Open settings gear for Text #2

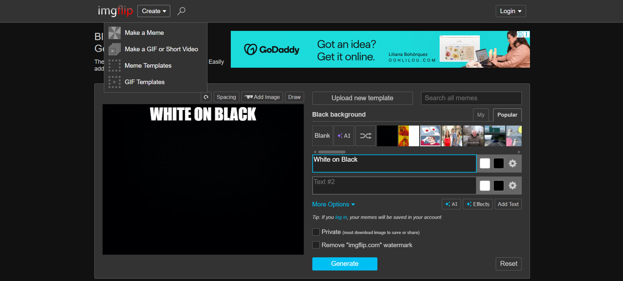[x=513, y=186]
